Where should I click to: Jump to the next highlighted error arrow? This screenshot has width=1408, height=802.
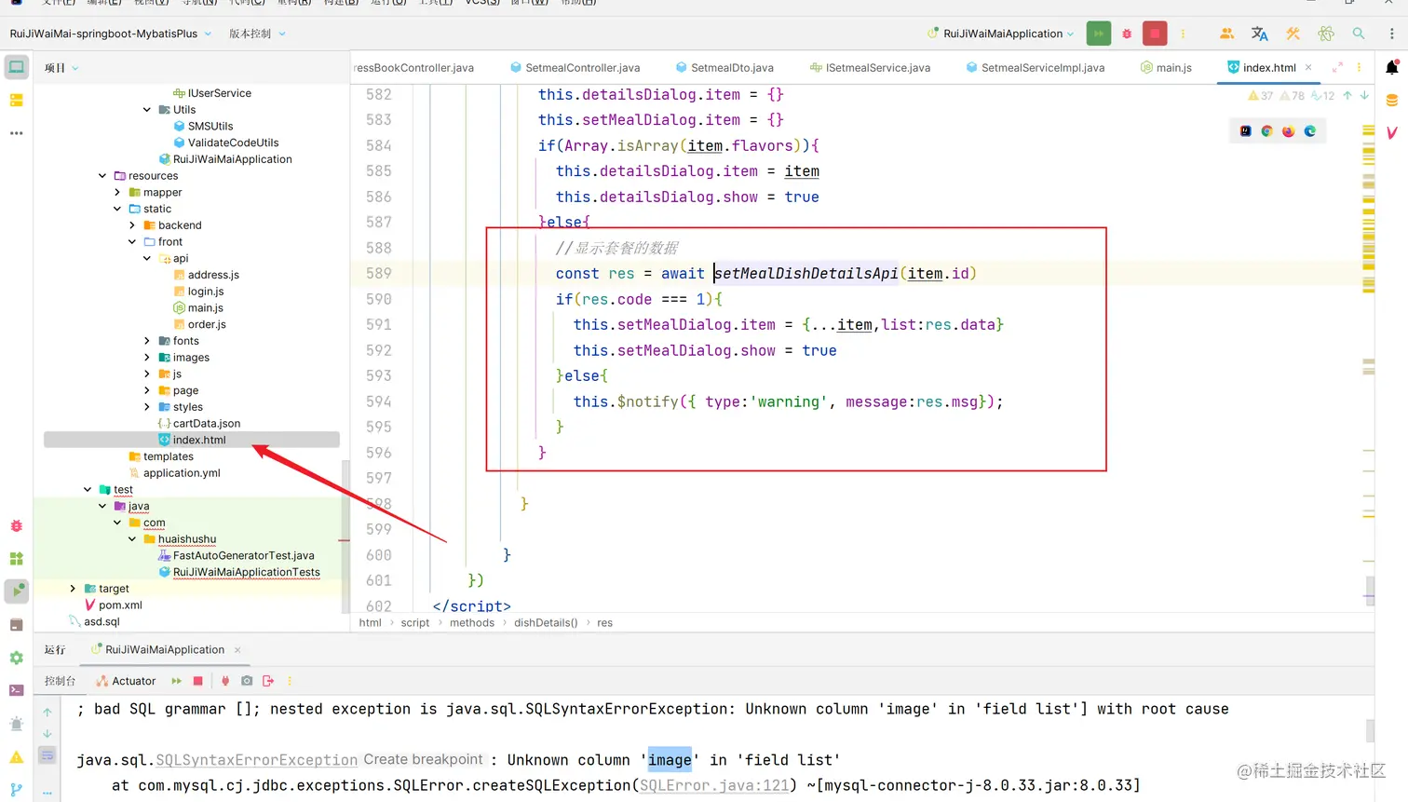point(1364,95)
